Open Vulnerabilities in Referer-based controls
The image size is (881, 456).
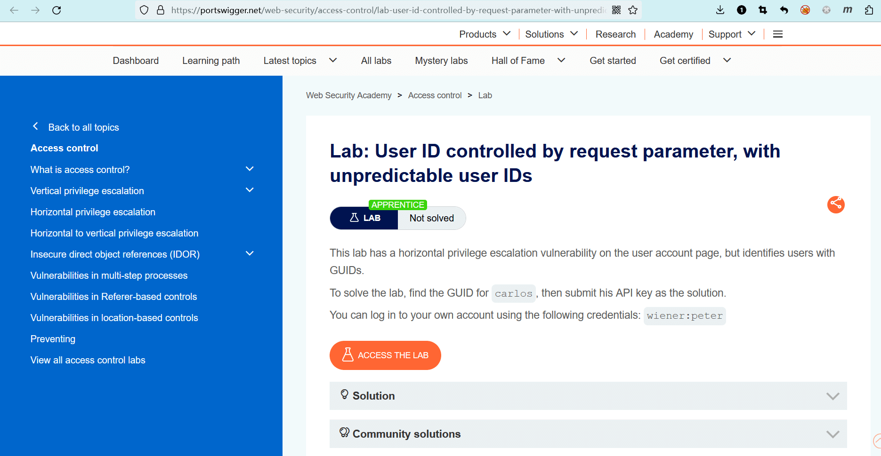pos(113,297)
